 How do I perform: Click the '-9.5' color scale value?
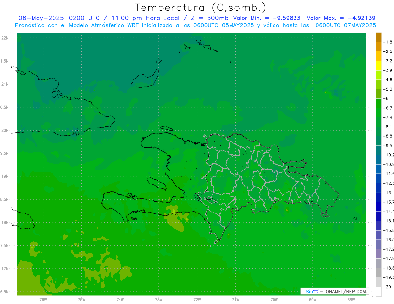click(388, 146)
